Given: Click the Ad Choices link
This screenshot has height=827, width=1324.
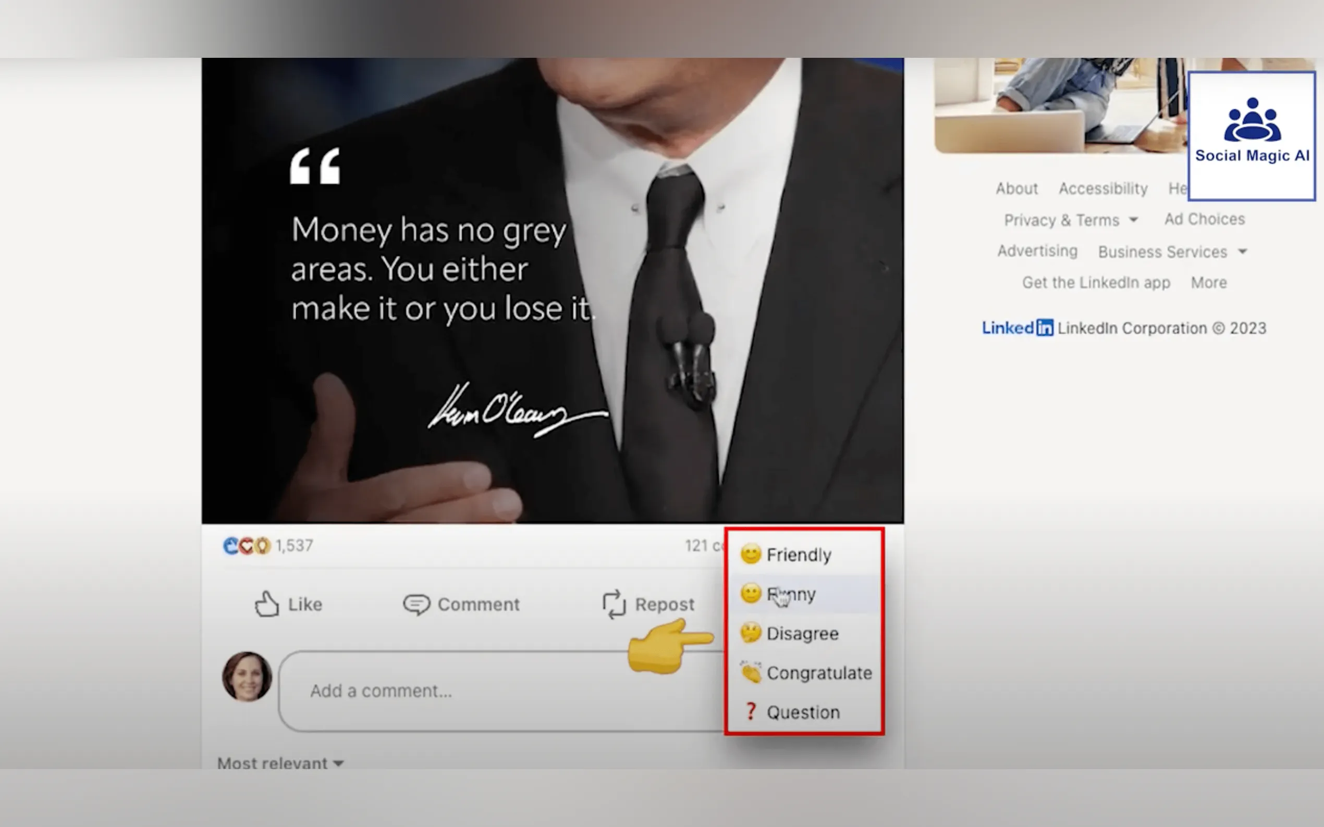Looking at the screenshot, I should 1204,219.
